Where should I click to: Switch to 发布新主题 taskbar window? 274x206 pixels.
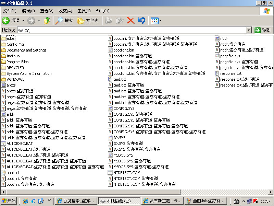(163, 201)
